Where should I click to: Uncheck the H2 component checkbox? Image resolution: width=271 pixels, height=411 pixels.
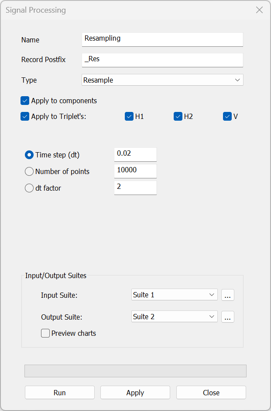tap(178, 117)
